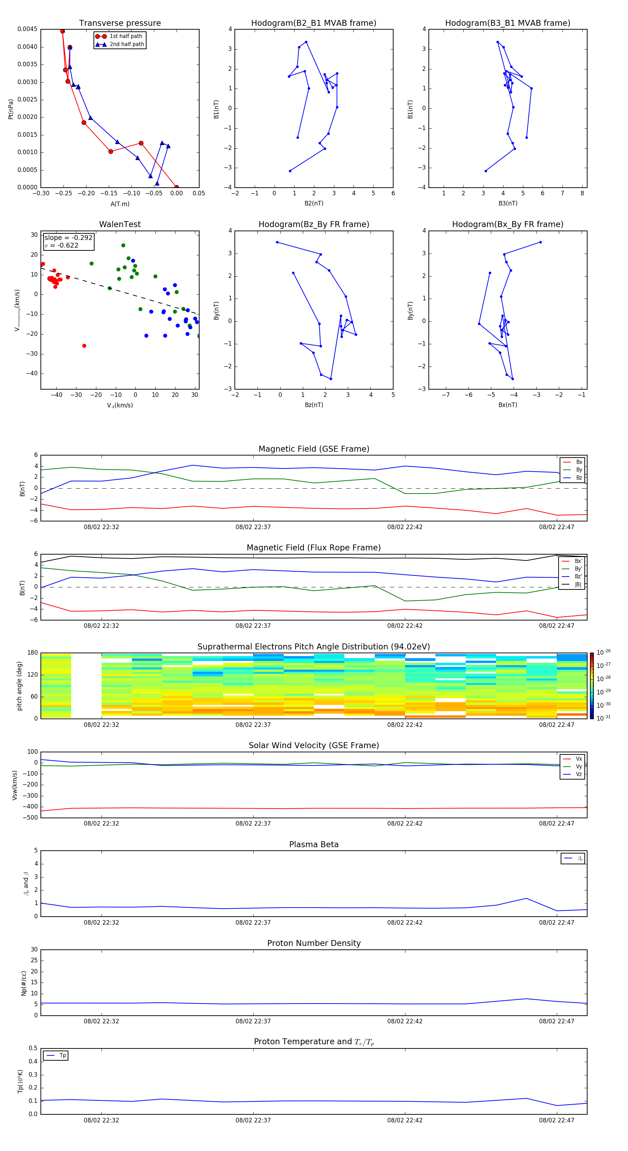Click the "pitch angle (deg)" axis label
This screenshot has width=628, height=1151.
point(19,686)
